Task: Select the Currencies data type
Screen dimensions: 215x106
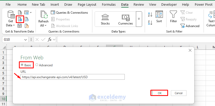Action: (126, 19)
